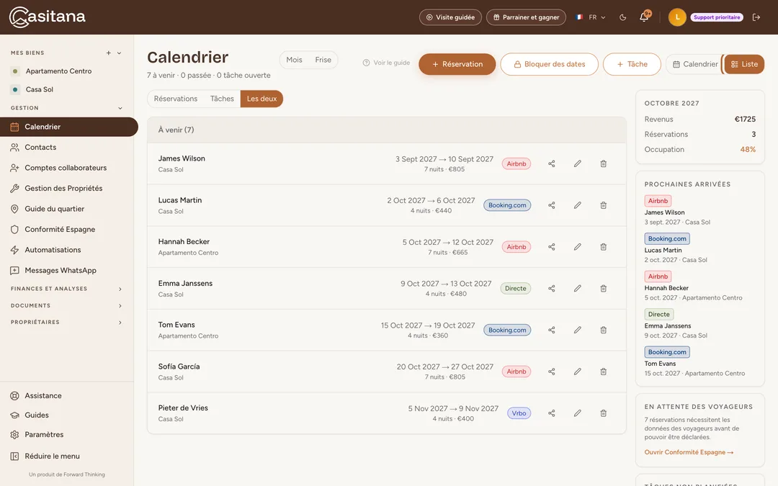
Task: Delete the Pieter de Vries reservation
Action: tap(604, 413)
